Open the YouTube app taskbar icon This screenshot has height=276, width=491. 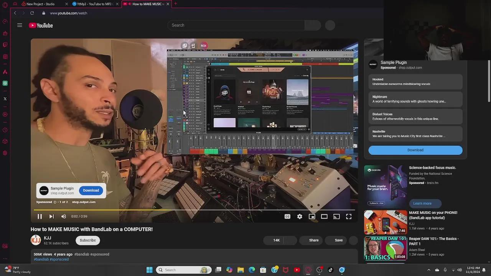(x=297, y=270)
